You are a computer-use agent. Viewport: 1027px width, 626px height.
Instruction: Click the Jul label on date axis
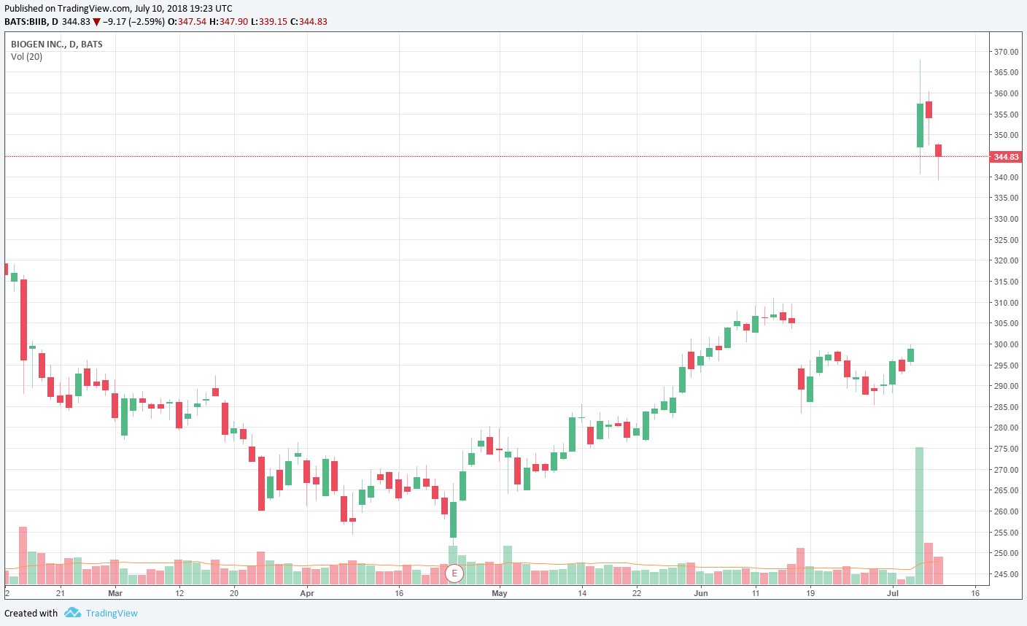coord(892,593)
